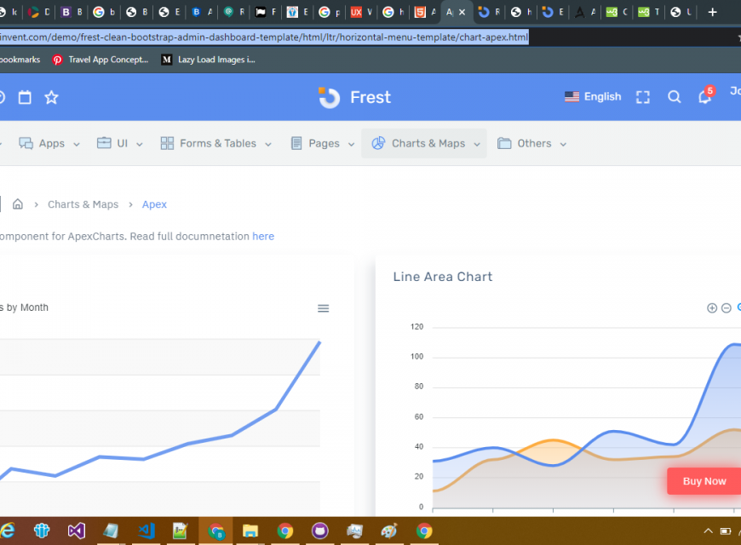Open the English language selector
The image size is (741, 545).
(593, 97)
